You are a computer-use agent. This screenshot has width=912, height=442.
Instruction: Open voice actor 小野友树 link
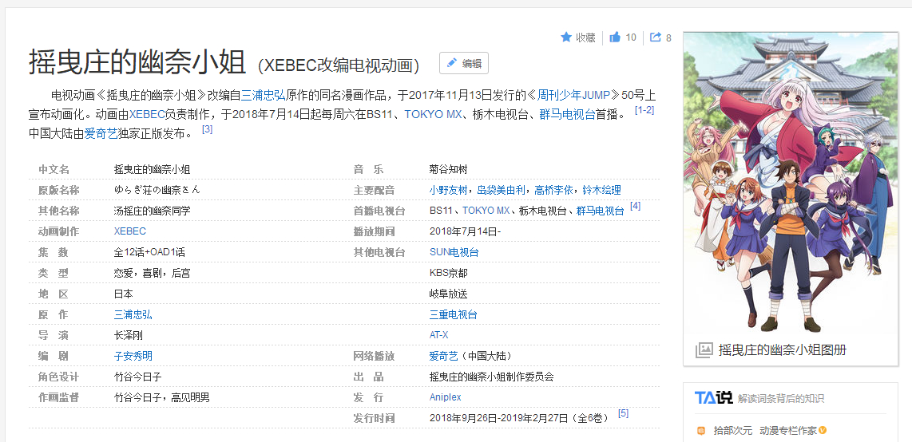(x=449, y=190)
